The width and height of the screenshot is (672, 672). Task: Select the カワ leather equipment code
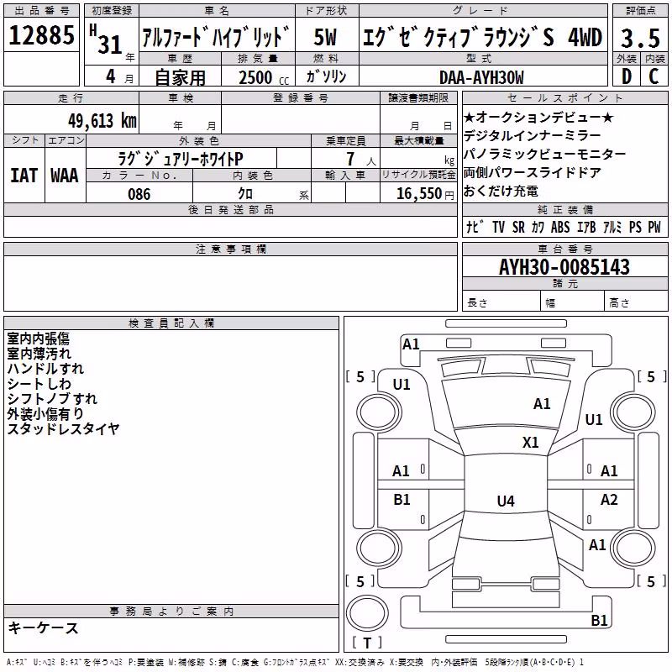pos(538,227)
